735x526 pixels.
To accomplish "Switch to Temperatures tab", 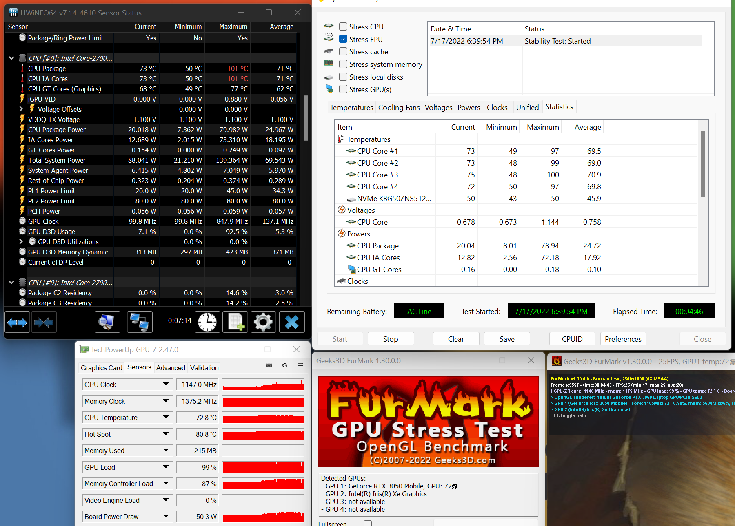I will pos(352,107).
